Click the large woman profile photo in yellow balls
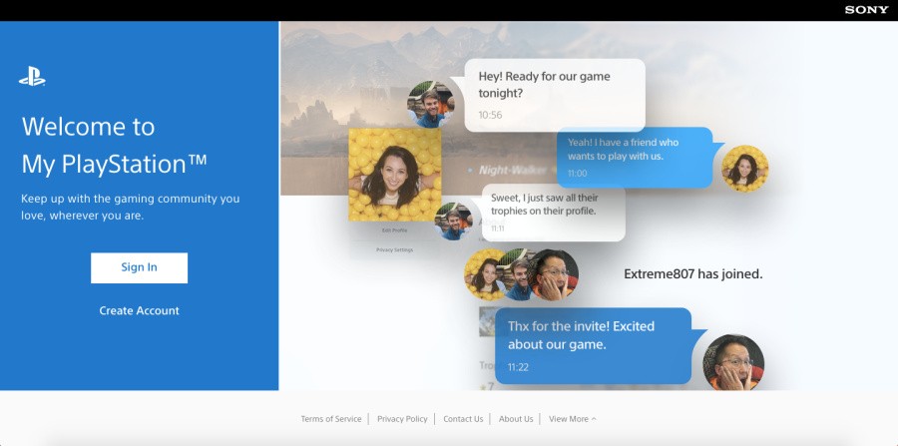 coord(395,175)
